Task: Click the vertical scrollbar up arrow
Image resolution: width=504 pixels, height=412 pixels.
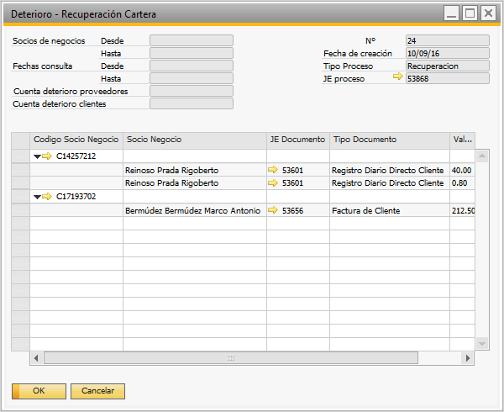Action: (x=481, y=156)
